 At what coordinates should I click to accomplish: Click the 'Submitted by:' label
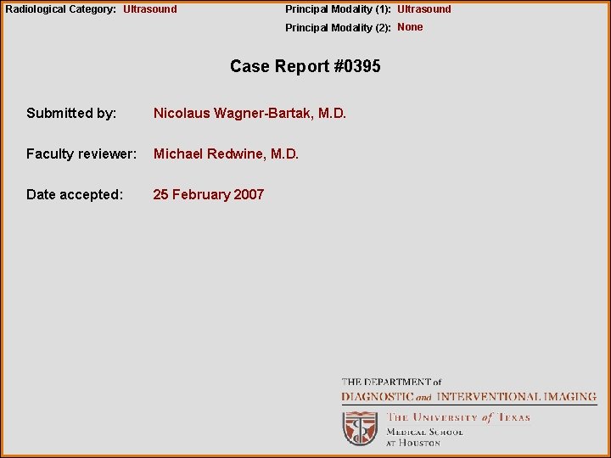(71, 113)
